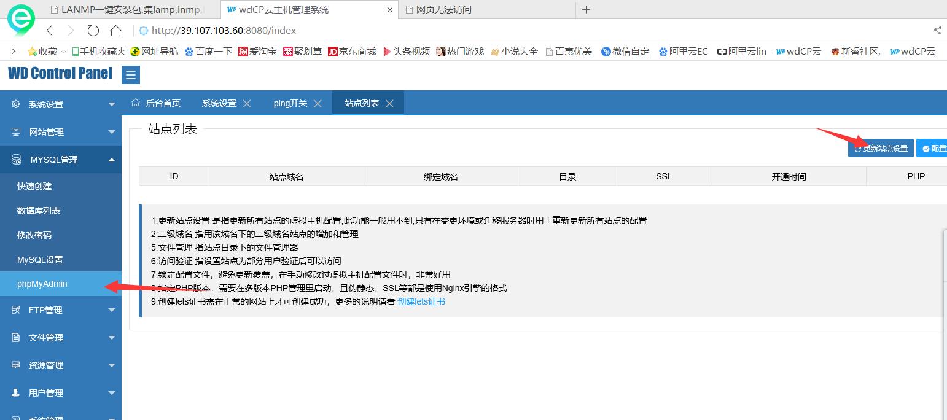Screen dimensions: 947x420
Task: Close the ping开关 tab
Action: coord(318,104)
